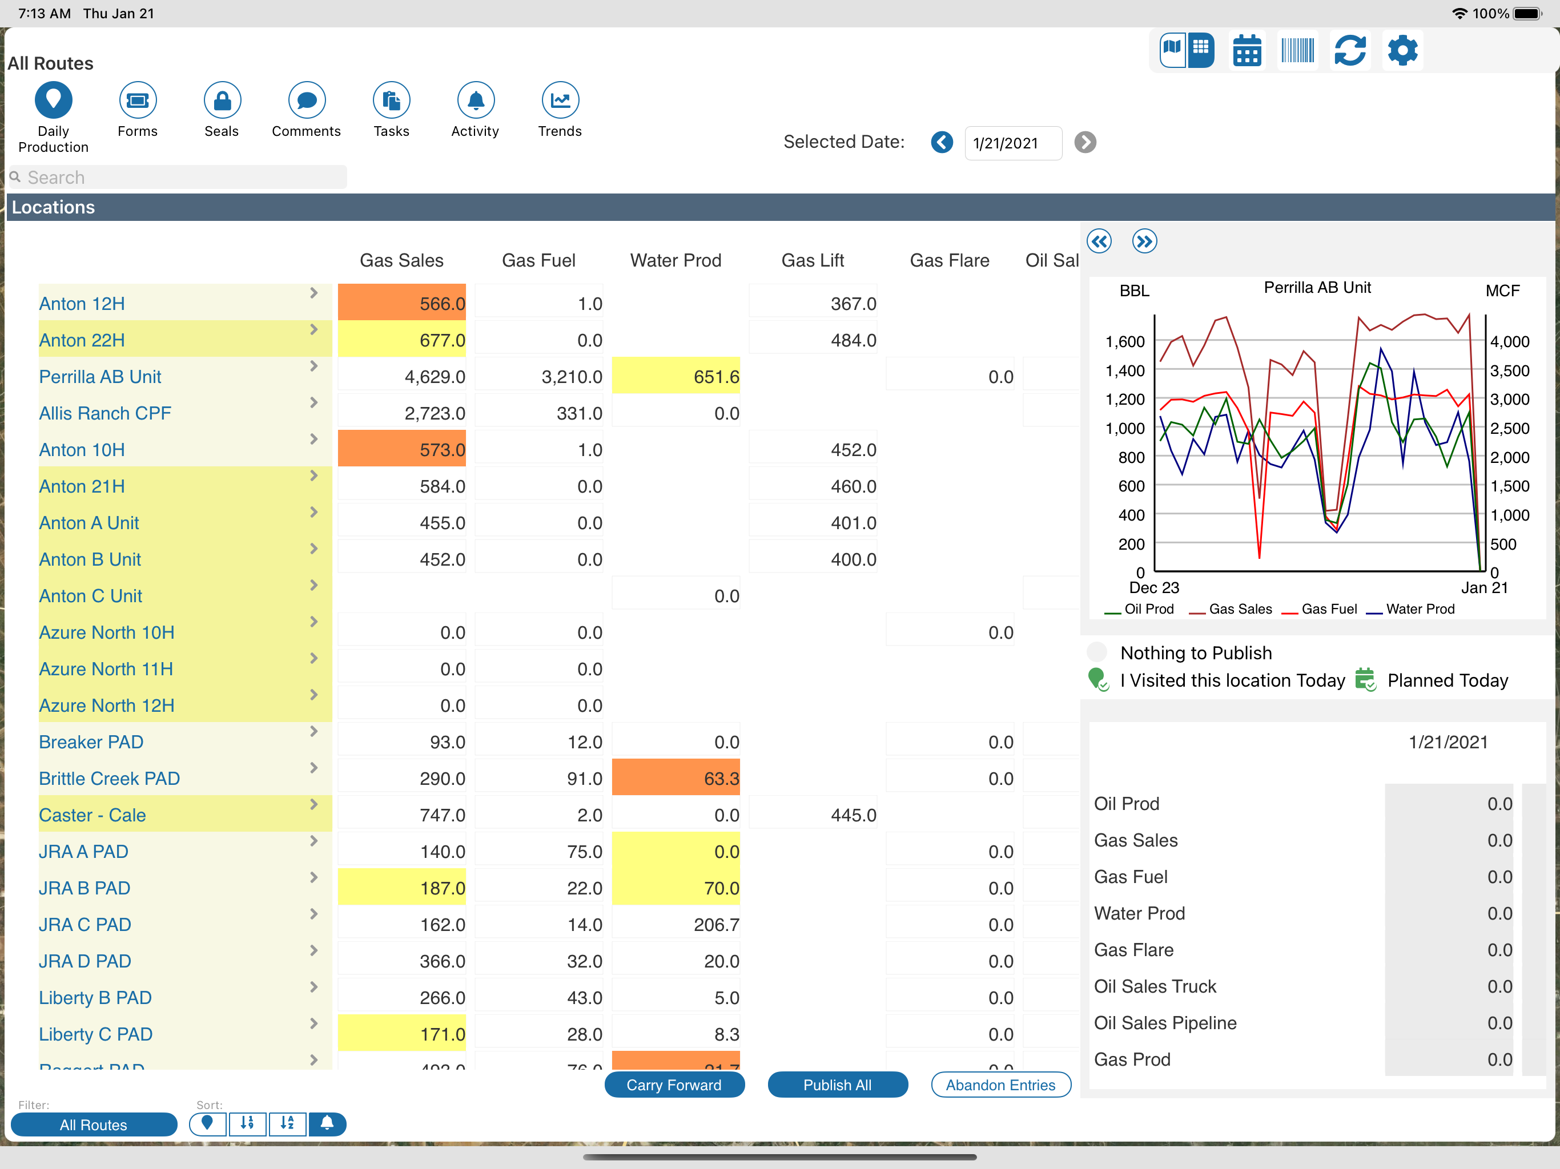Tap the barcode scanner icon
The image size is (1560, 1169).
tap(1298, 51)
